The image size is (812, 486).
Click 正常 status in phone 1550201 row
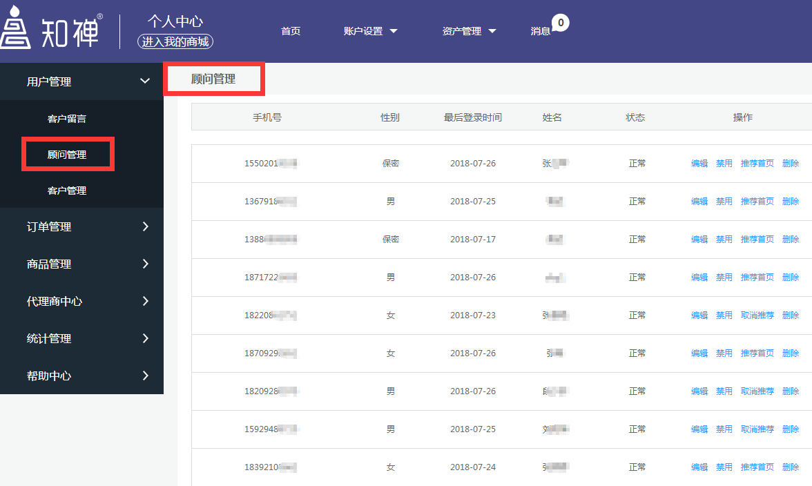coord(637,163)
